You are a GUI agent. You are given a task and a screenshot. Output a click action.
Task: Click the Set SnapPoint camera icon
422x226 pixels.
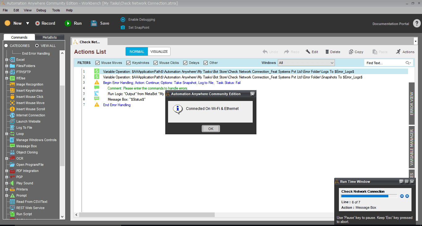pos(123,27)
